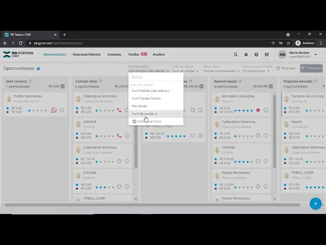The width and height of the screenshot is (326, 245).
Task: Click red home icon on Mercado 4 Estações card
Action: coord(258,110)
